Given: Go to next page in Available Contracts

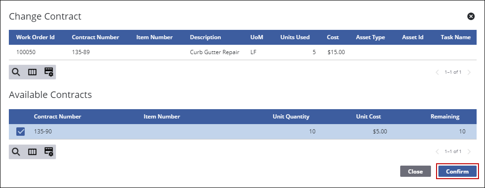Looking at the screenshot, I should (469, 152).
